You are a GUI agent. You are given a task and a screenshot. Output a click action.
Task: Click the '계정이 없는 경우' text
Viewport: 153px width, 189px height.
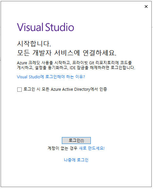(x=63, y=148)
